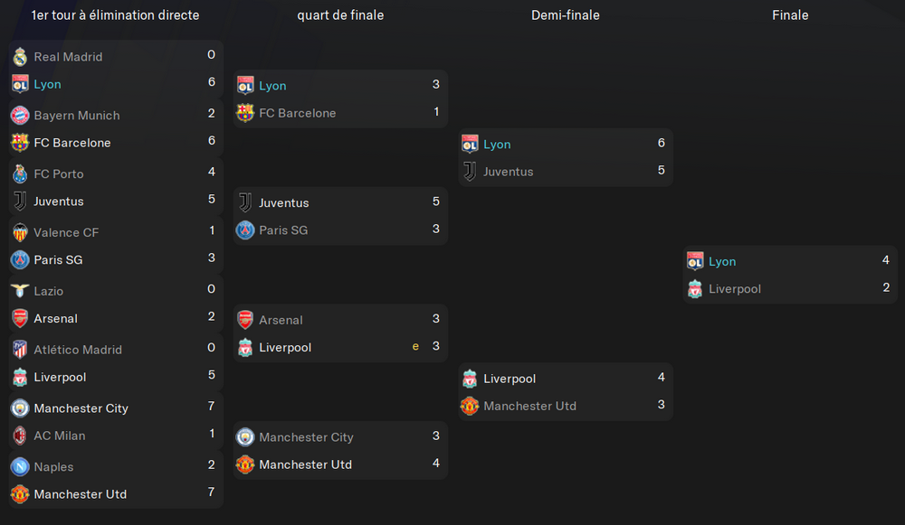Click the FC Porto badge icon
Viewport: 905px width, 525px height.
coord(20,173)
